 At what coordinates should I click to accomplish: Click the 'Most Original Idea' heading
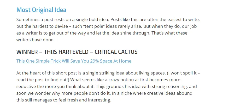pyautogui.click(x=41, y=10)
